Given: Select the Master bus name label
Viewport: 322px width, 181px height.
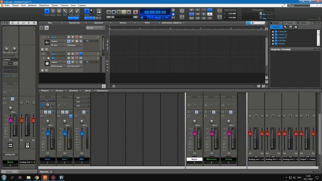Looking at the screenshot, I should tap(194, 159).
